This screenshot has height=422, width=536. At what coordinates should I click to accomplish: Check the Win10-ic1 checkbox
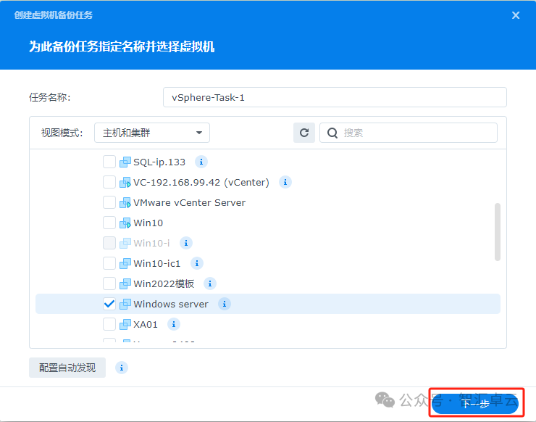[x=109, y=263]
